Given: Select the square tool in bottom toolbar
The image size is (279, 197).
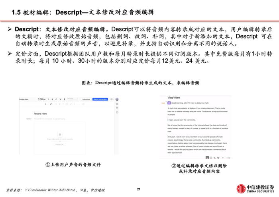Looking at the screenshot, I should 211,158.
